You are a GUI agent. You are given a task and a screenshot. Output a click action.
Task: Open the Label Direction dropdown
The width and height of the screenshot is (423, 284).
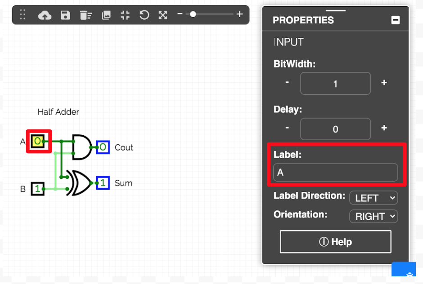[x=373, y=198]
